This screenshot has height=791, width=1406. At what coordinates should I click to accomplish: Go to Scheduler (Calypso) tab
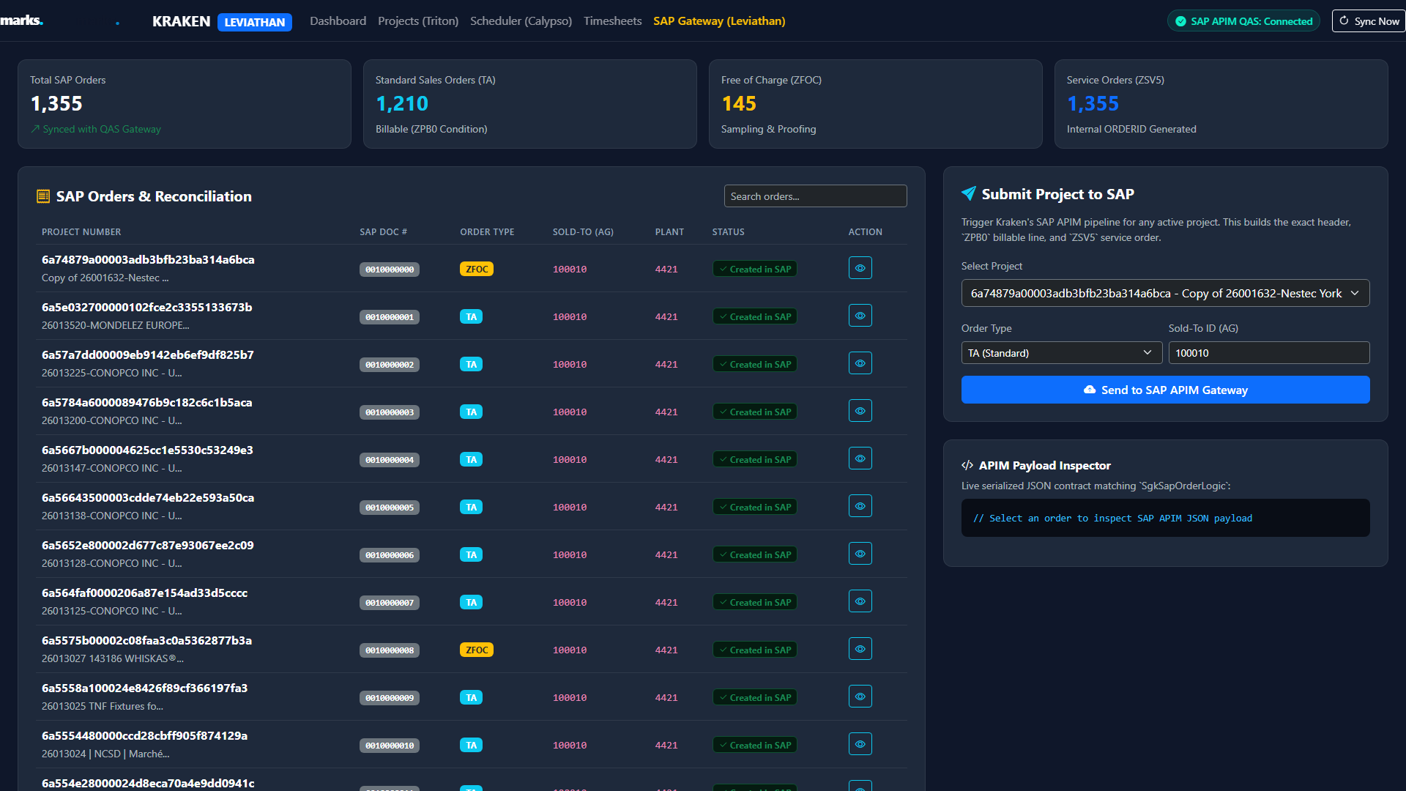point(521,21)
